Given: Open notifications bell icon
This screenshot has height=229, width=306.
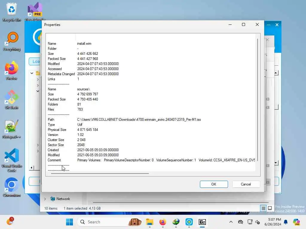Looking at the screenshot, I should [x=286, y=222].
